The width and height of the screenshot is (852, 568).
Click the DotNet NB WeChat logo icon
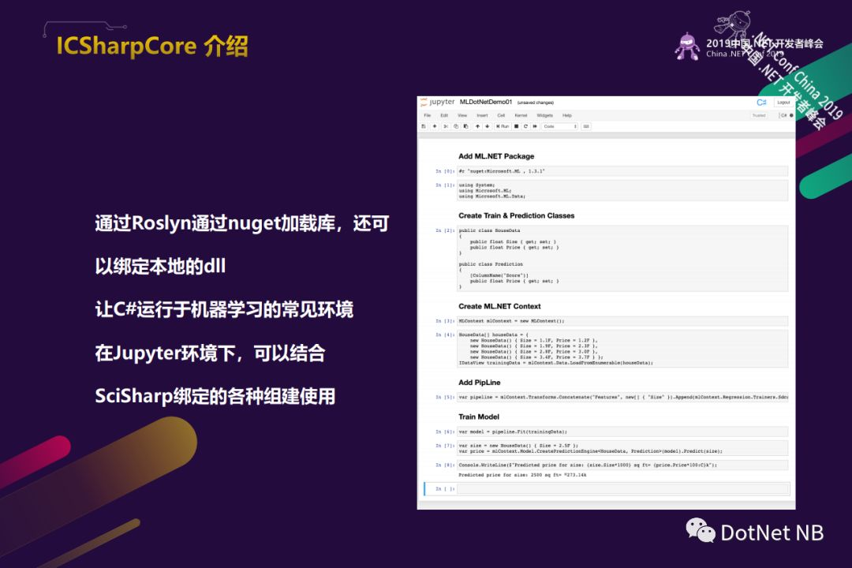point(701,530)
